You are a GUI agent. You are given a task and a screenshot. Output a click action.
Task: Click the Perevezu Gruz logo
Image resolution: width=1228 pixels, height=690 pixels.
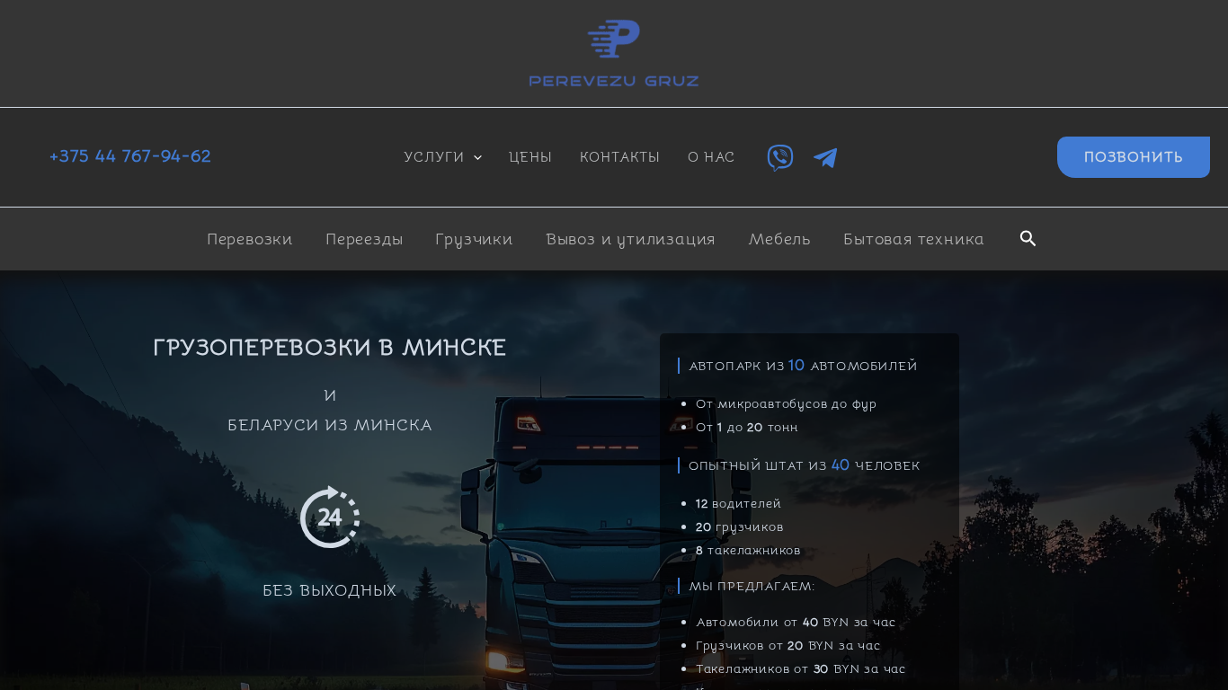click(x=614, y=54)
